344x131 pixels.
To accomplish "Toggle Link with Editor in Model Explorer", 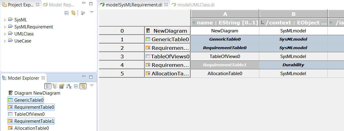I will pos(83,86).
